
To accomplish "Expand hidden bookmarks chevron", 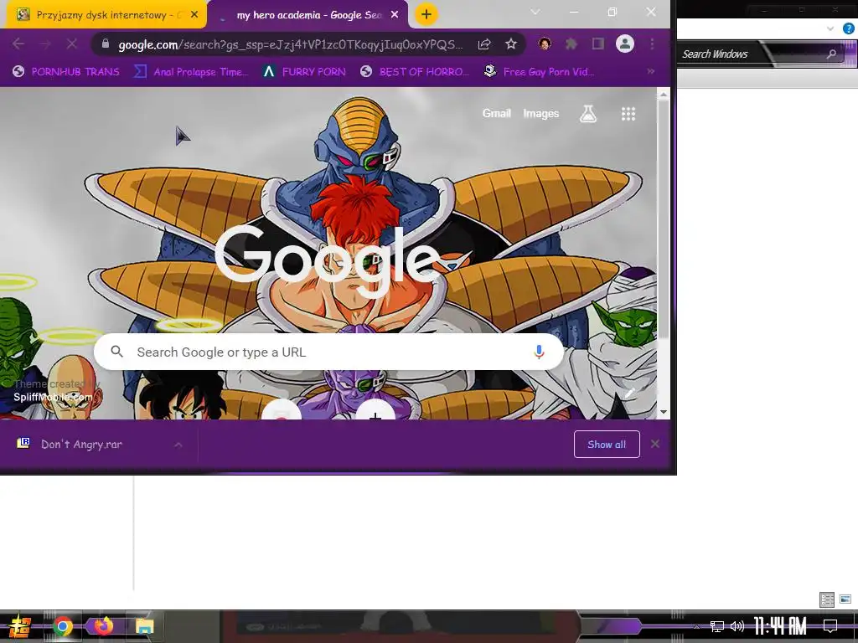I will click(x=650, y=72).
